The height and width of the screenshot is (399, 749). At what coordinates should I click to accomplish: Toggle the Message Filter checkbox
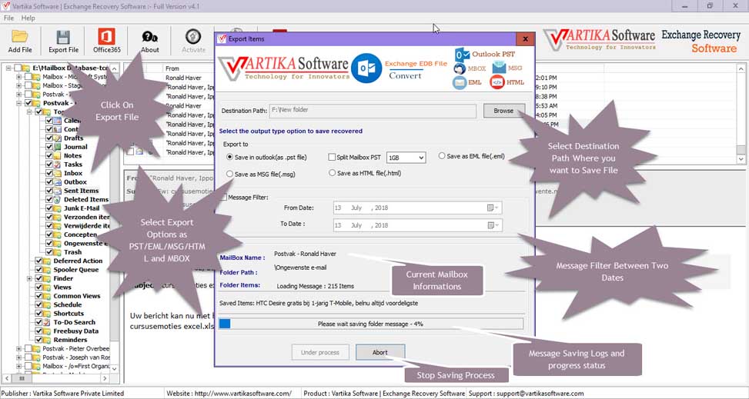223,197
